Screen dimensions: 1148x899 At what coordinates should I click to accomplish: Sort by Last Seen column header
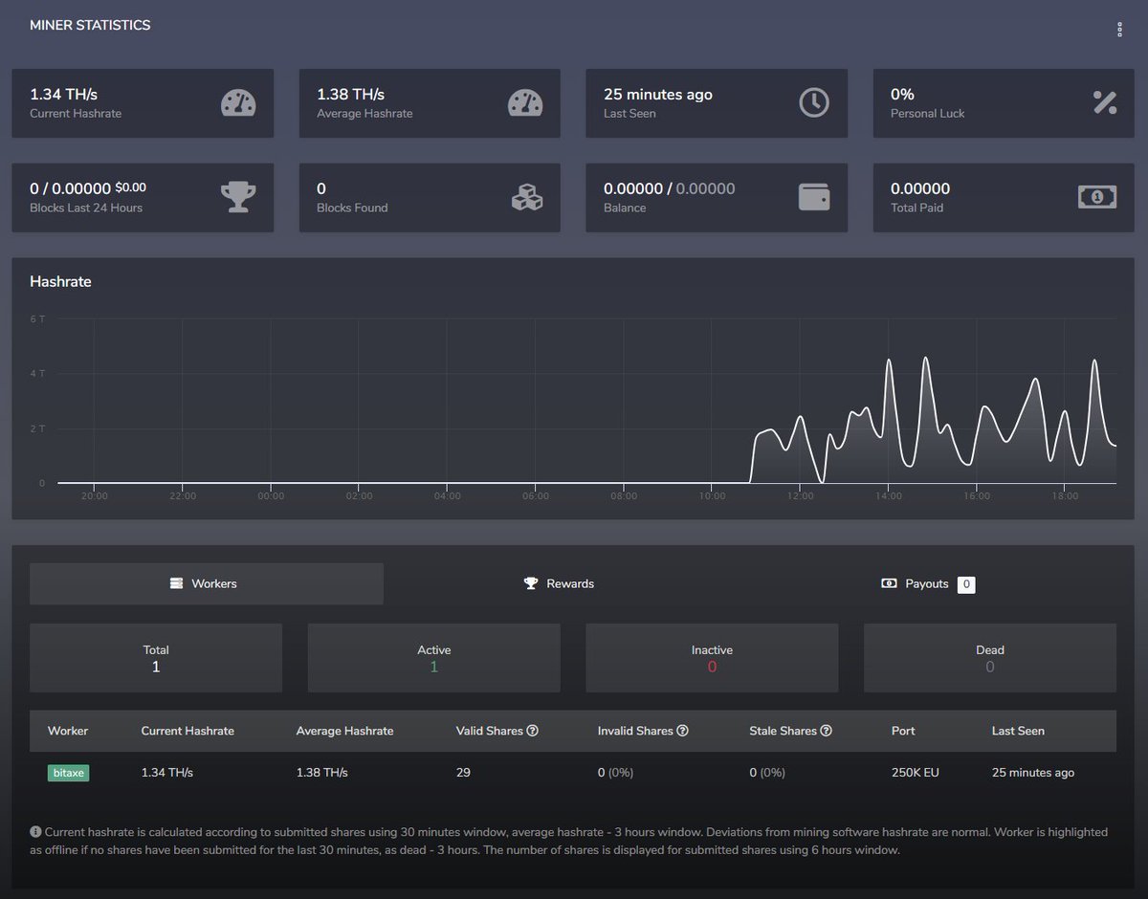1018,731
